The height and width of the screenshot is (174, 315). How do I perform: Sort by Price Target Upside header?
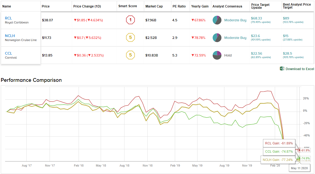tap(260, 6)
